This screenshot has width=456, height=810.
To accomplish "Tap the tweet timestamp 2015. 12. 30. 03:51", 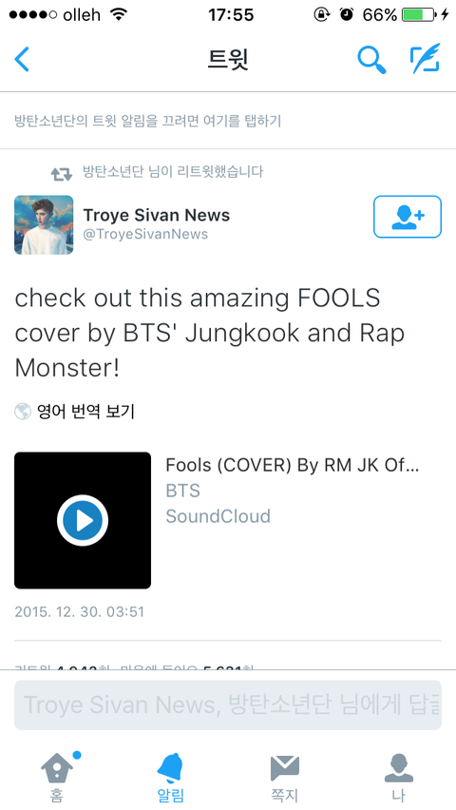I will [80, 612].
